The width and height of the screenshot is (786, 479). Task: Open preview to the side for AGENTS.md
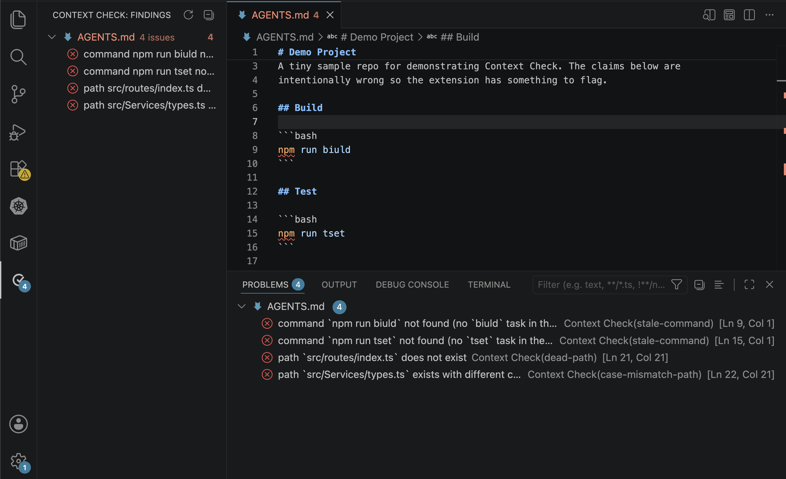click(709, 15)
